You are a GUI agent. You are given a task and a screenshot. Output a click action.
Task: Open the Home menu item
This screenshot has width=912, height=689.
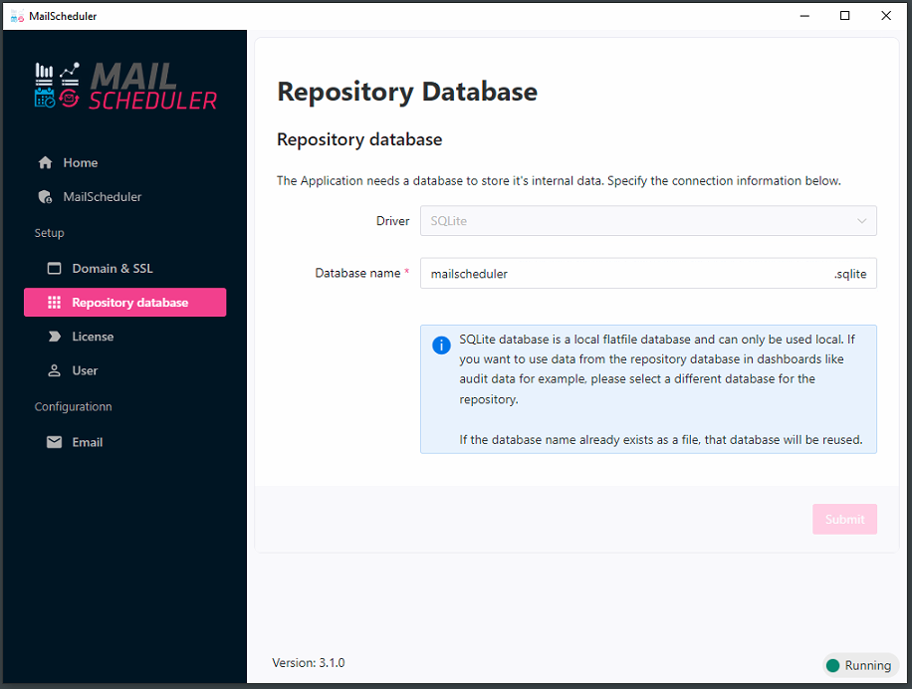[125, 163]
